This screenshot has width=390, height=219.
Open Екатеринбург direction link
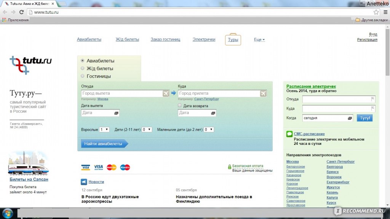tap(338, 182)
